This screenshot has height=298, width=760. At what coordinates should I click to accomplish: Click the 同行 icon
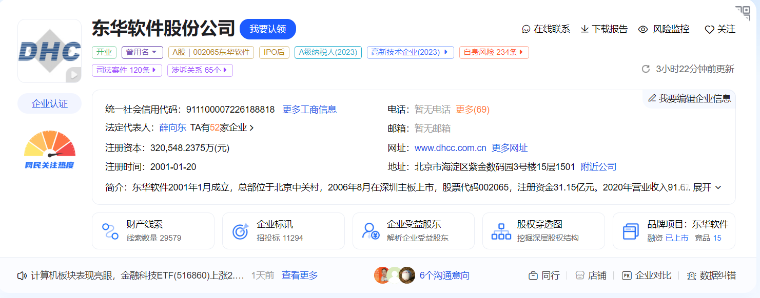pyautogui.click(x=533, y=275)
